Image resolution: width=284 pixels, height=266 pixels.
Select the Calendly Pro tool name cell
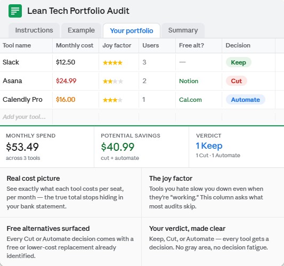coord(26,100)
